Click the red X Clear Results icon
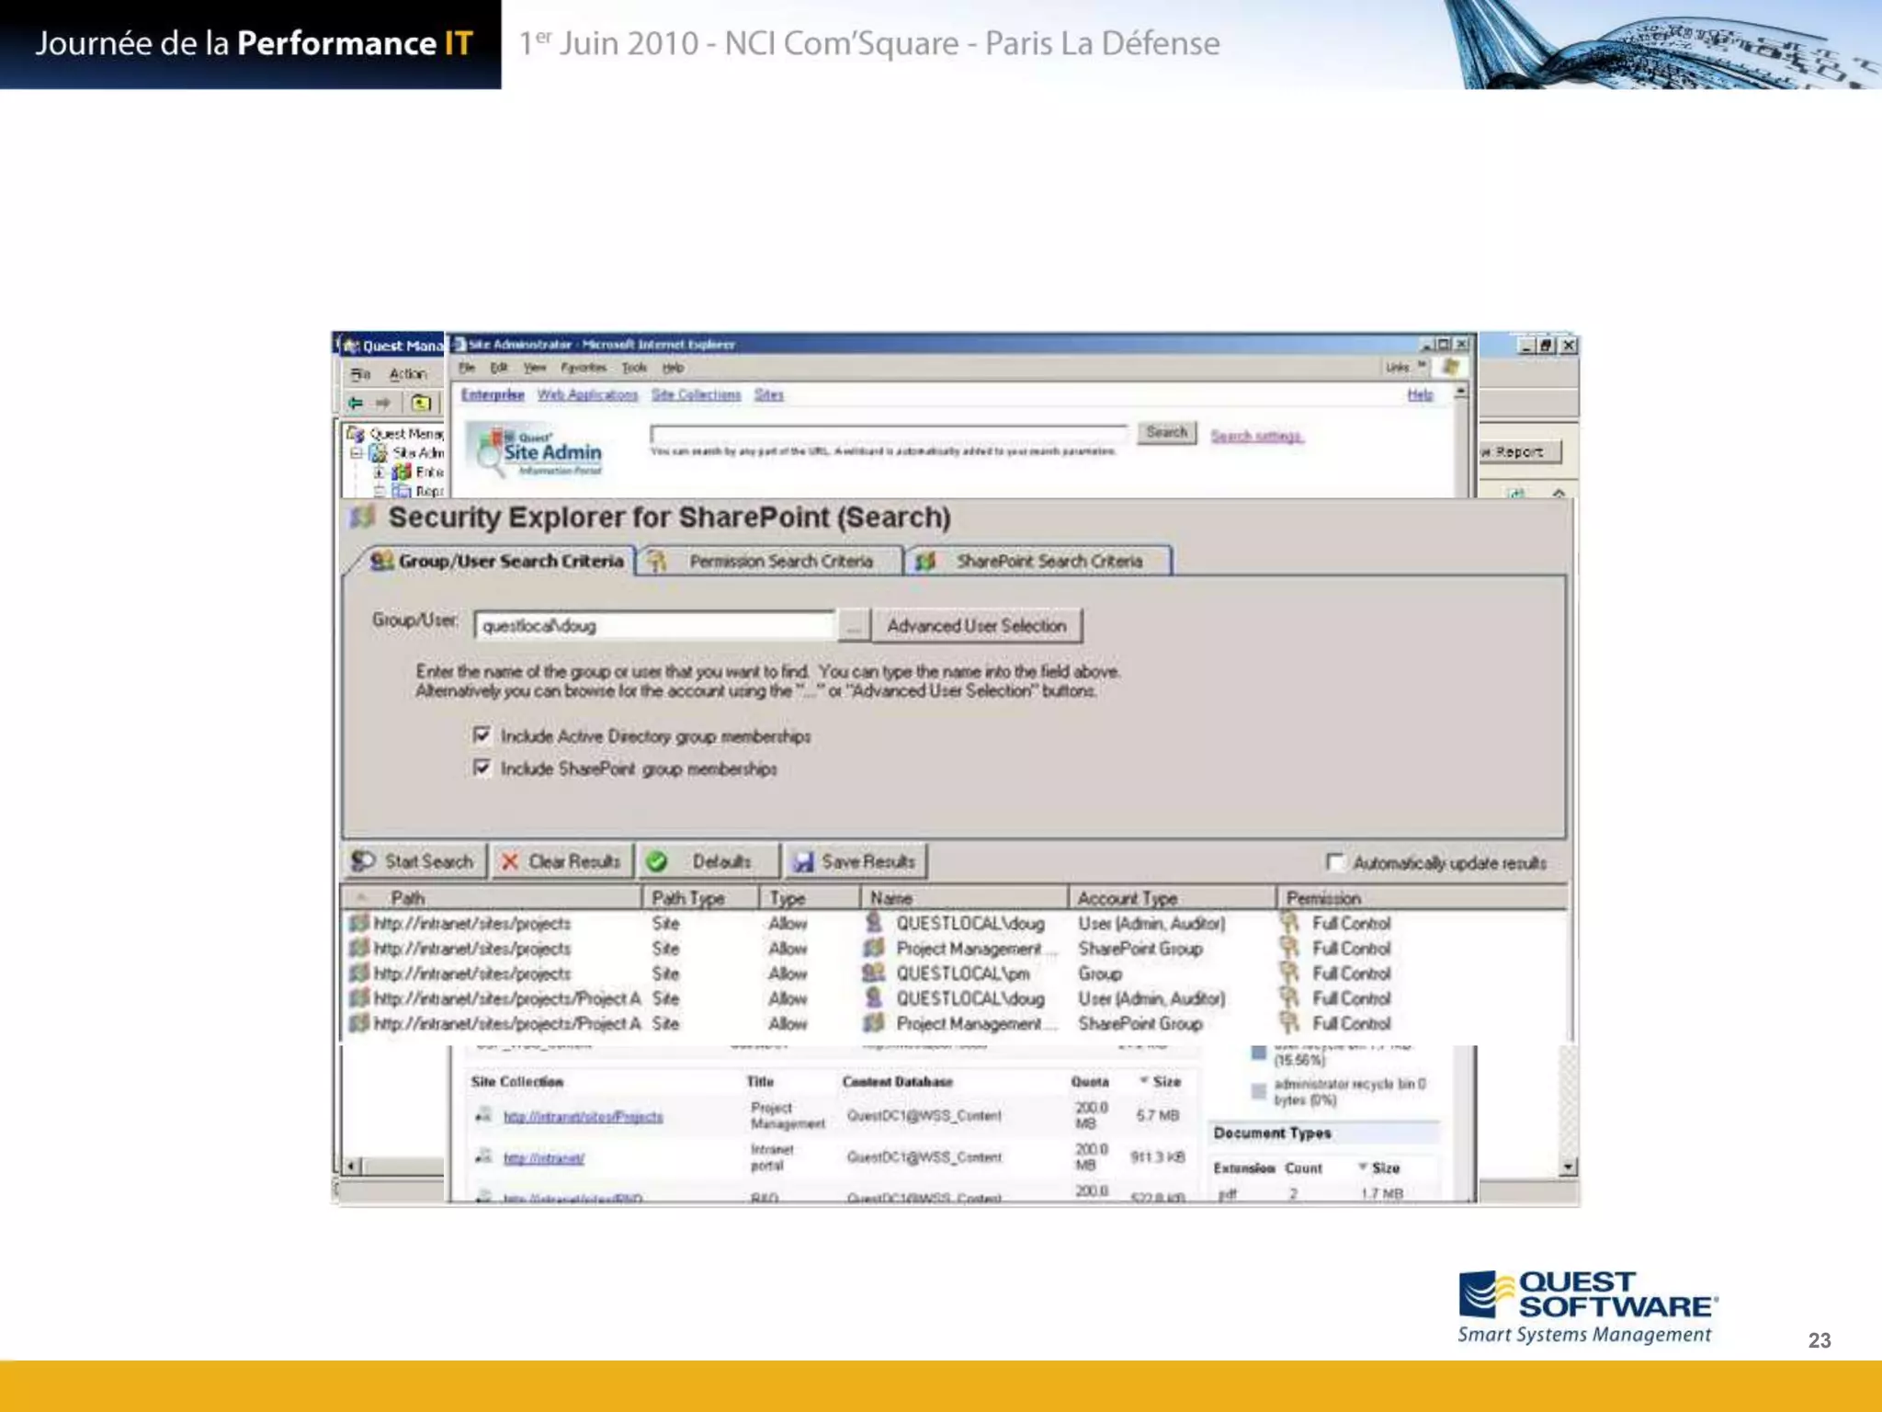The height and width of the screenshot is (1412, 1882). [x=510, y=861]
